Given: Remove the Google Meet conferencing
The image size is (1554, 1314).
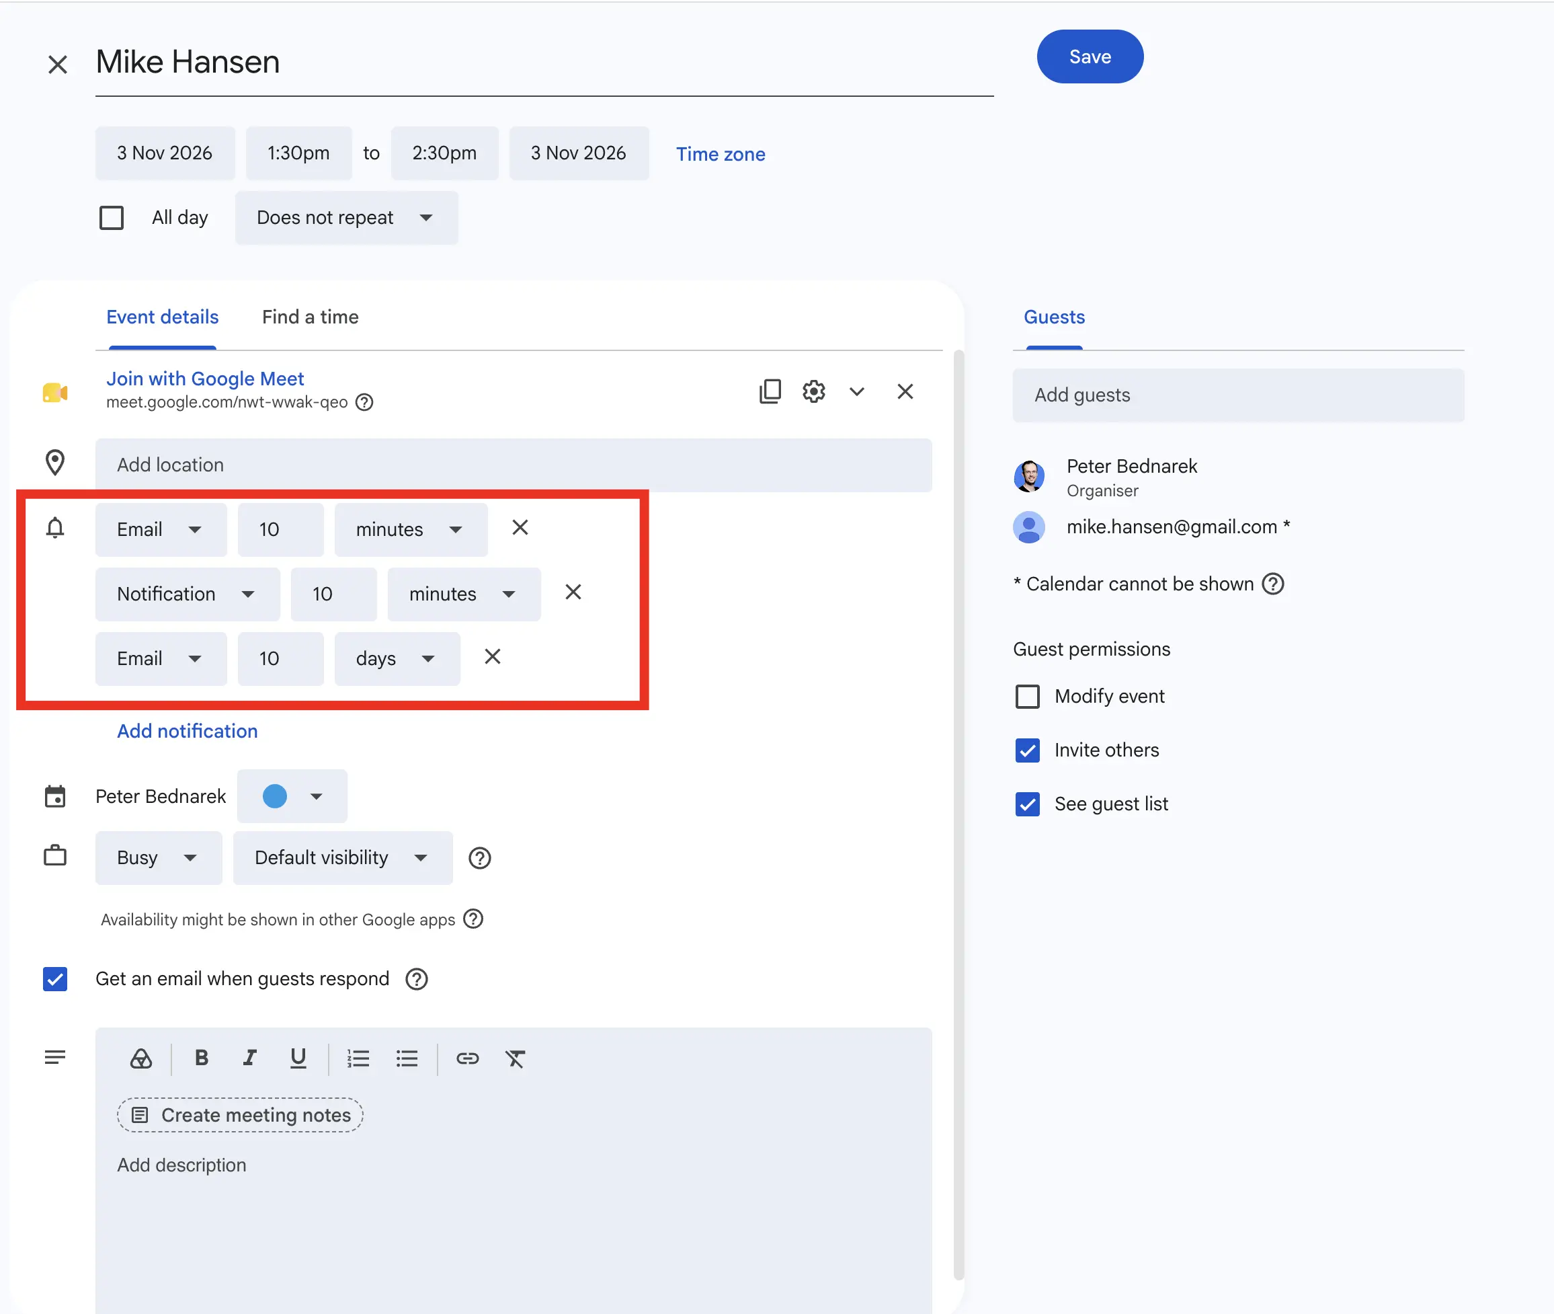Looking at the screenshot, I should (905, 391).
